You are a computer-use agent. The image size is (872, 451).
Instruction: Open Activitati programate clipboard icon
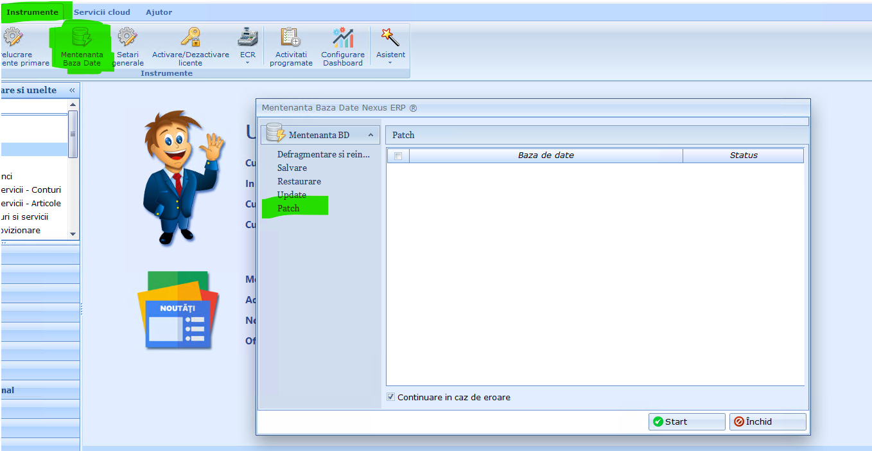(x=291, y=37)
